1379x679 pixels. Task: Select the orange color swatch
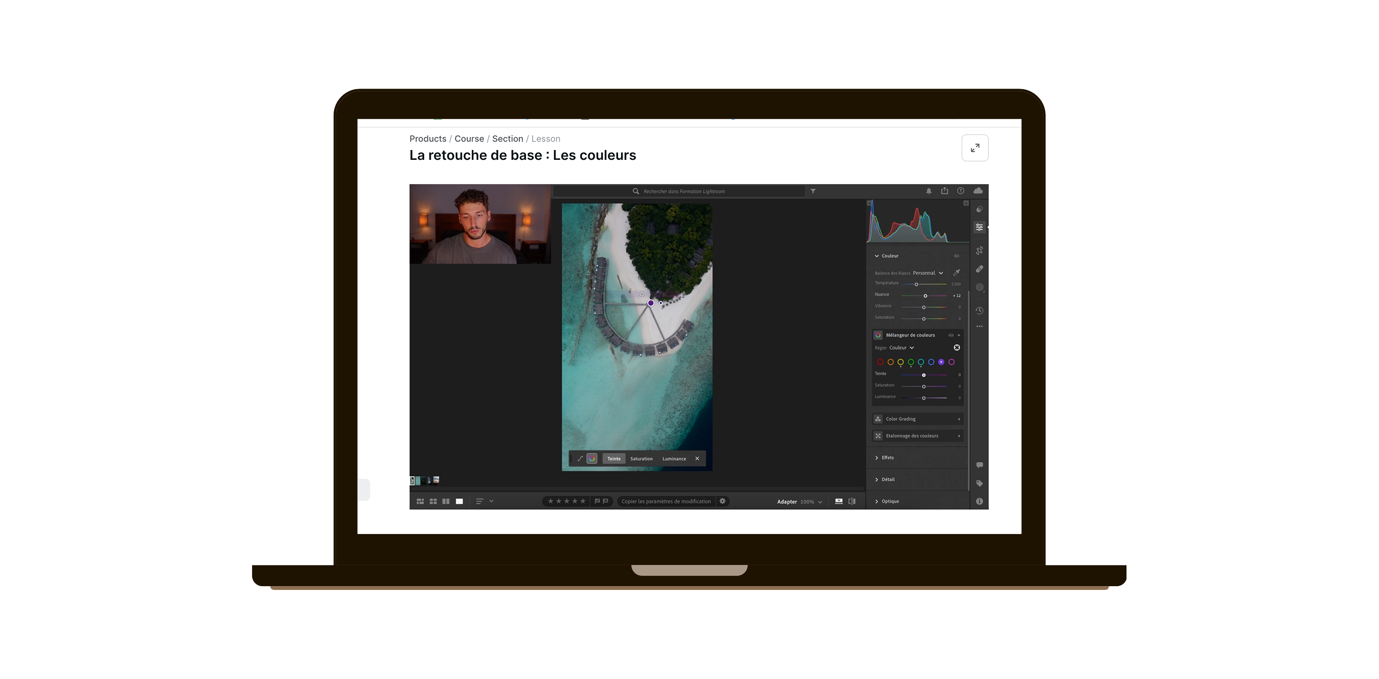click(x=890, y=362)
